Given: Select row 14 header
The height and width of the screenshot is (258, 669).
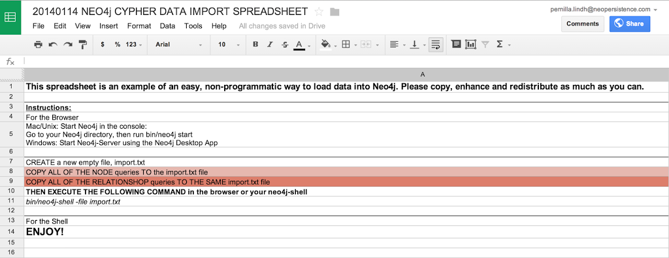Looking at the screenshot, I should tap(12, 232).
